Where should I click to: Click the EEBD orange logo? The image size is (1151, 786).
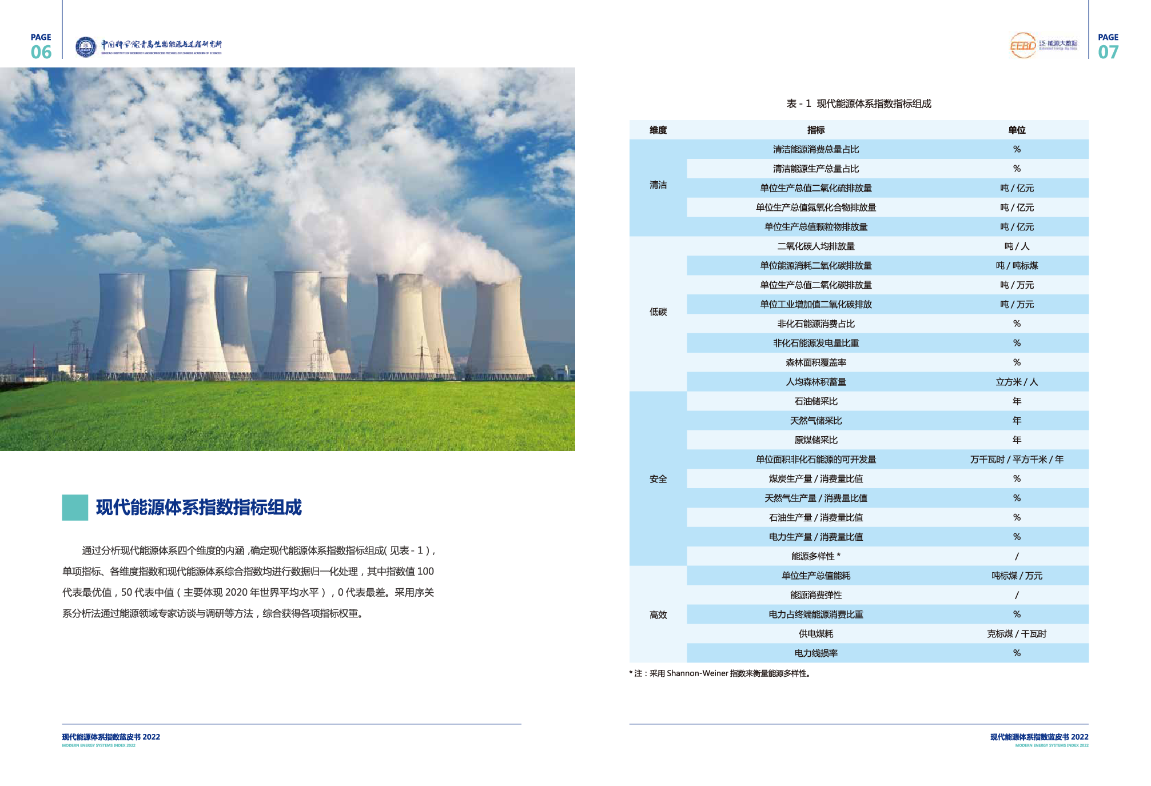1023,46
